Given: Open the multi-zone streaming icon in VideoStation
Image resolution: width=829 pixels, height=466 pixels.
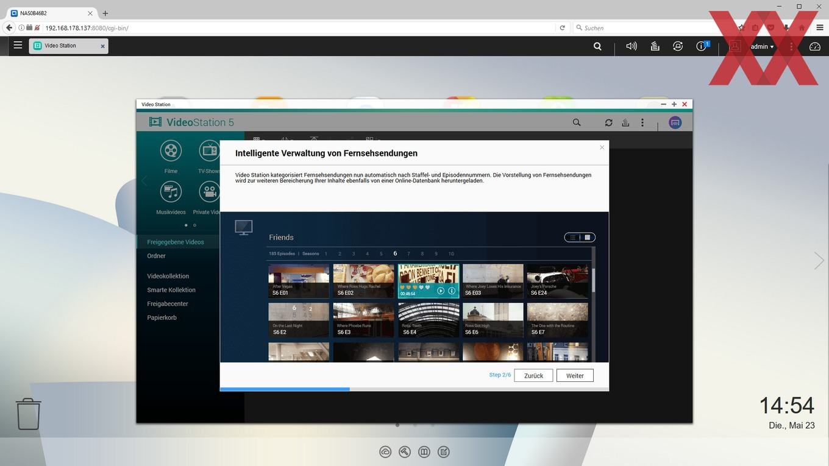Looking at the screenshot, I should click(675, 122).
